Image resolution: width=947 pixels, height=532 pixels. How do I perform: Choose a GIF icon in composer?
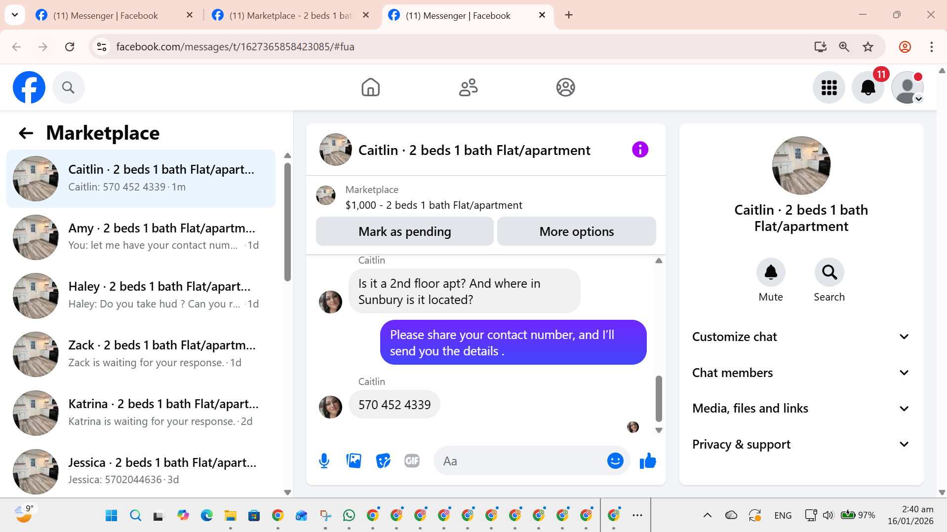click(412, 461)
